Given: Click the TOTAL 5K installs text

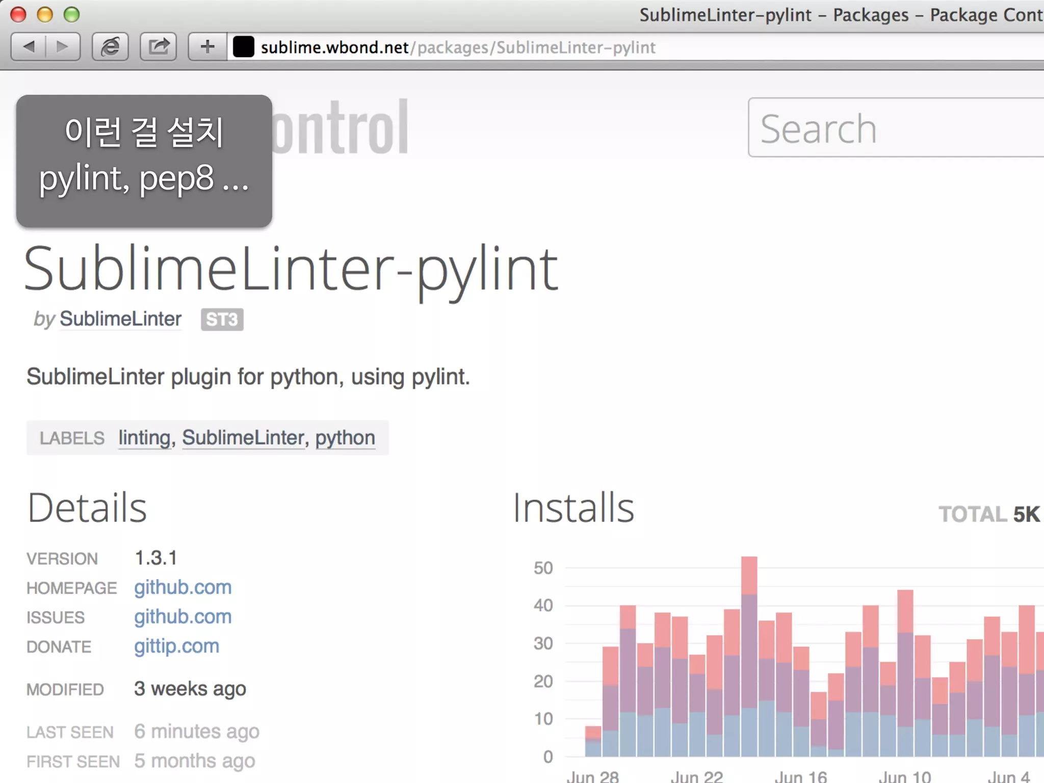Looking at the screenshot, I should coord(989,514).
